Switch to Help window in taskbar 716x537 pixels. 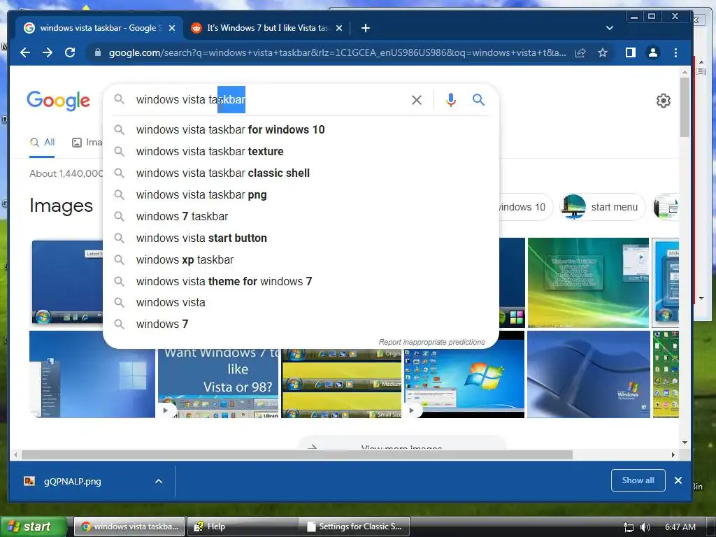tap(242, 527)
